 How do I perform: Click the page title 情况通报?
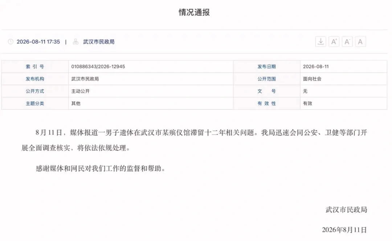pos(194,12)
